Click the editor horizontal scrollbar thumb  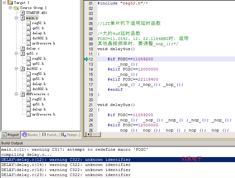tap(96, 135)
